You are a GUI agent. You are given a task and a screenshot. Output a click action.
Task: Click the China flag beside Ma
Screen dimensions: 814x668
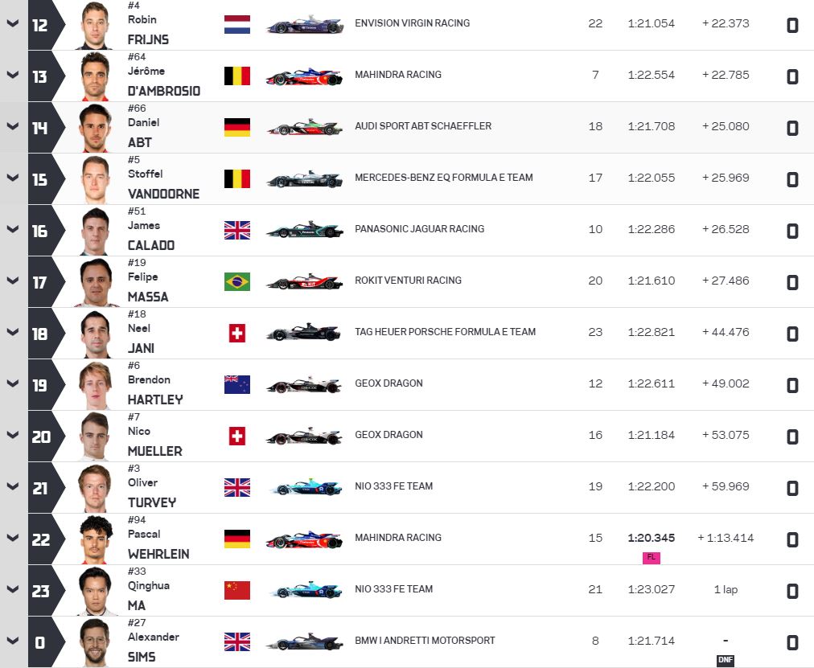(236, 591)
